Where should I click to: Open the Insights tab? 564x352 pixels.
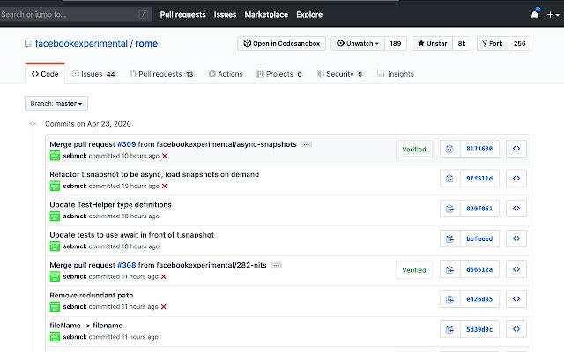tap(396, 74)
